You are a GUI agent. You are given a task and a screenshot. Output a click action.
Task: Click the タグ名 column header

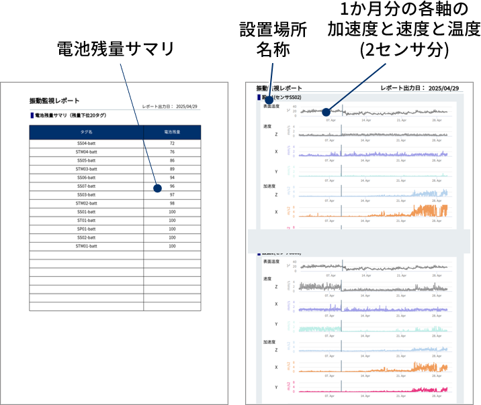click(86, 132)
